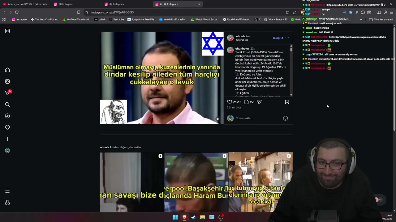
Task: Open ohunboku link in more posts heading
Action: click(x=107, y=147)
